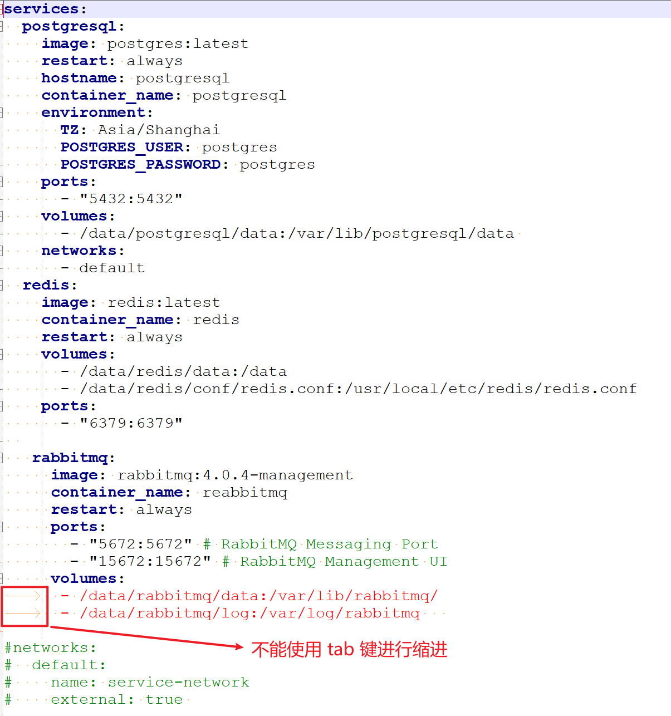This screenshot has height=716, width=671.
Task: Collapse the rabbitmq service fold marker
Action: pyautogui.click(x=2, y=458)
